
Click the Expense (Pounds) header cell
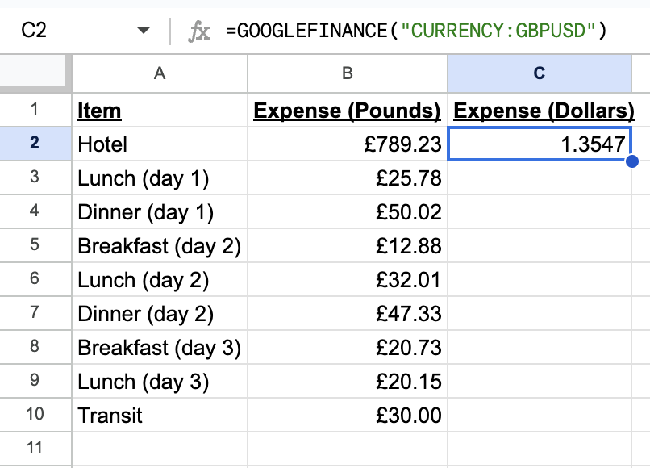pyautogui.click(x=348, y=110)
